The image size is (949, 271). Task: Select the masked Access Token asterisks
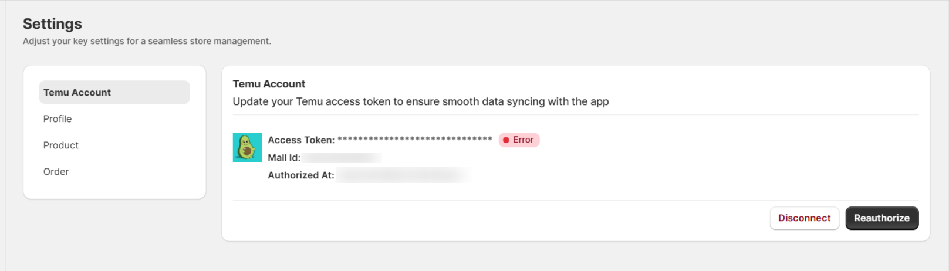tap(414, 140)
